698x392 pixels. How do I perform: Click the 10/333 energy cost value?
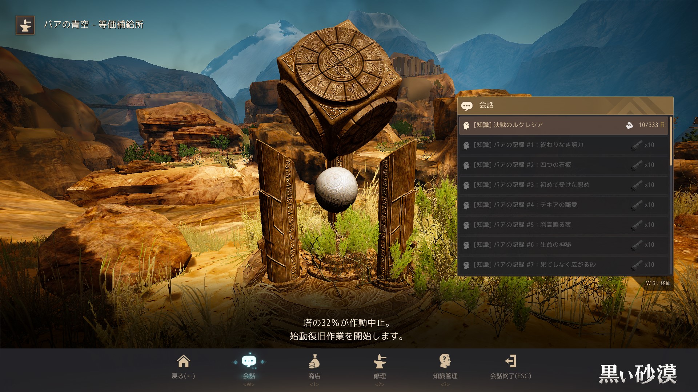[x=648, y=125]
